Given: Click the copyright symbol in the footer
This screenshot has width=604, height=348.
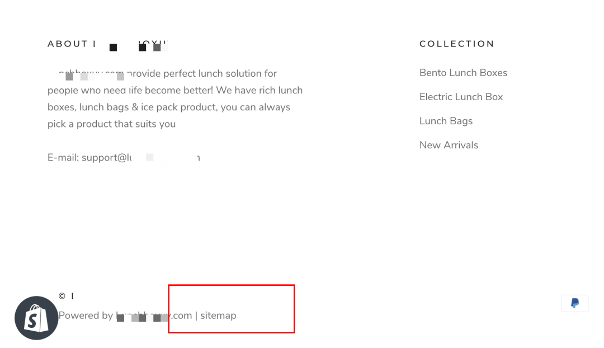Looking at the screenshot, I should click(x=62, y=297).
